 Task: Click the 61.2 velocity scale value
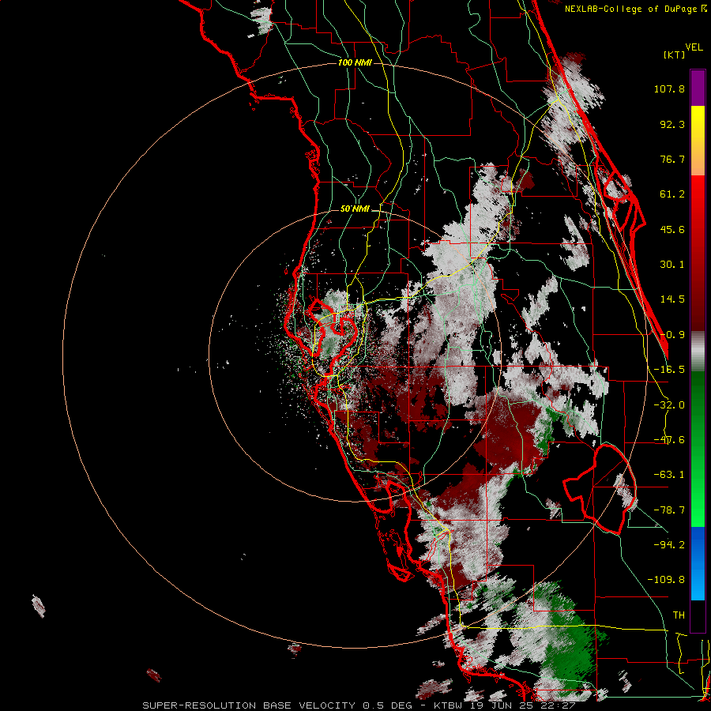tap(672, 194)
